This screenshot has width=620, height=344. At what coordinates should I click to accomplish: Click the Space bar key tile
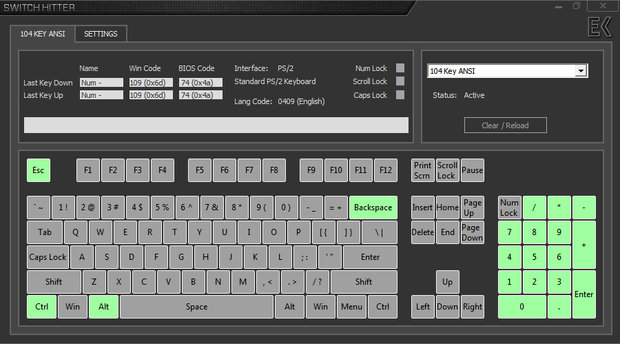point(196,307)
